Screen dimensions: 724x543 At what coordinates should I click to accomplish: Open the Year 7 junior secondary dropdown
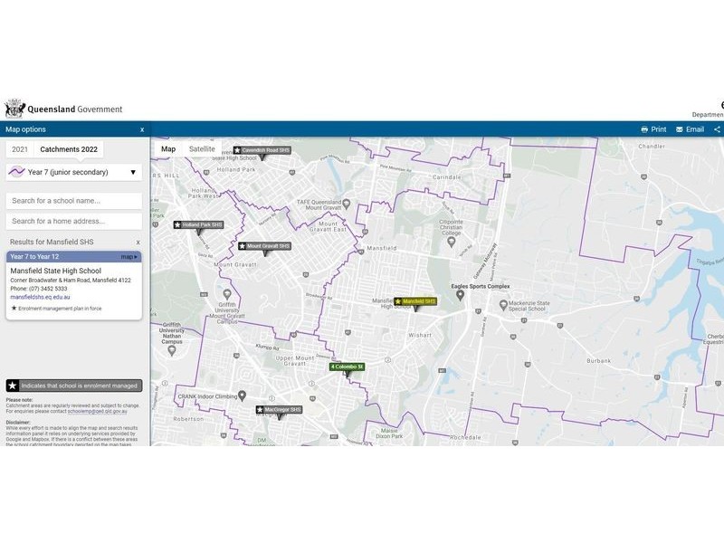coord(73,172)
